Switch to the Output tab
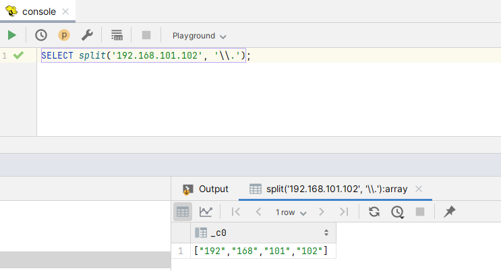Image resolution: width=501 pixels, height=271 pixels. [x=206, y=189]
